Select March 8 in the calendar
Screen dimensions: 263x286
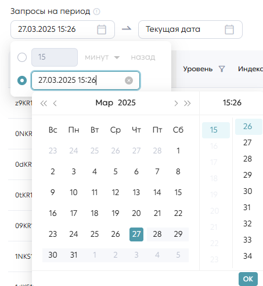[178, 171]
